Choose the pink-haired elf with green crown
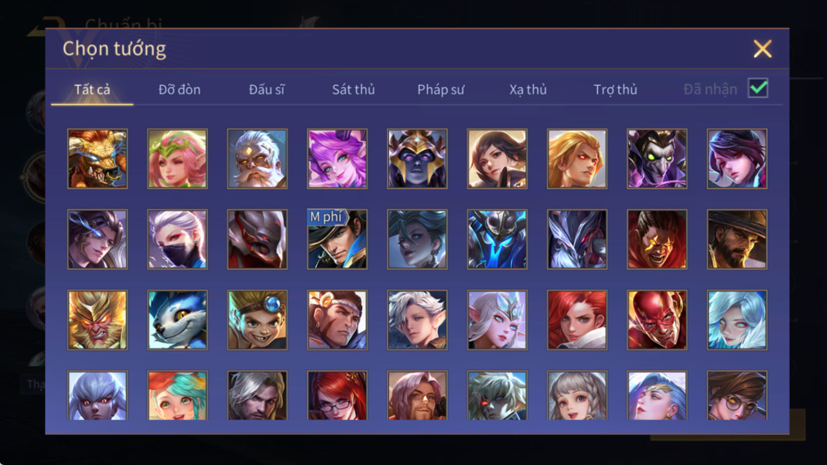Image resolution: width=827 pixels, height=465 pixels. 178,159
